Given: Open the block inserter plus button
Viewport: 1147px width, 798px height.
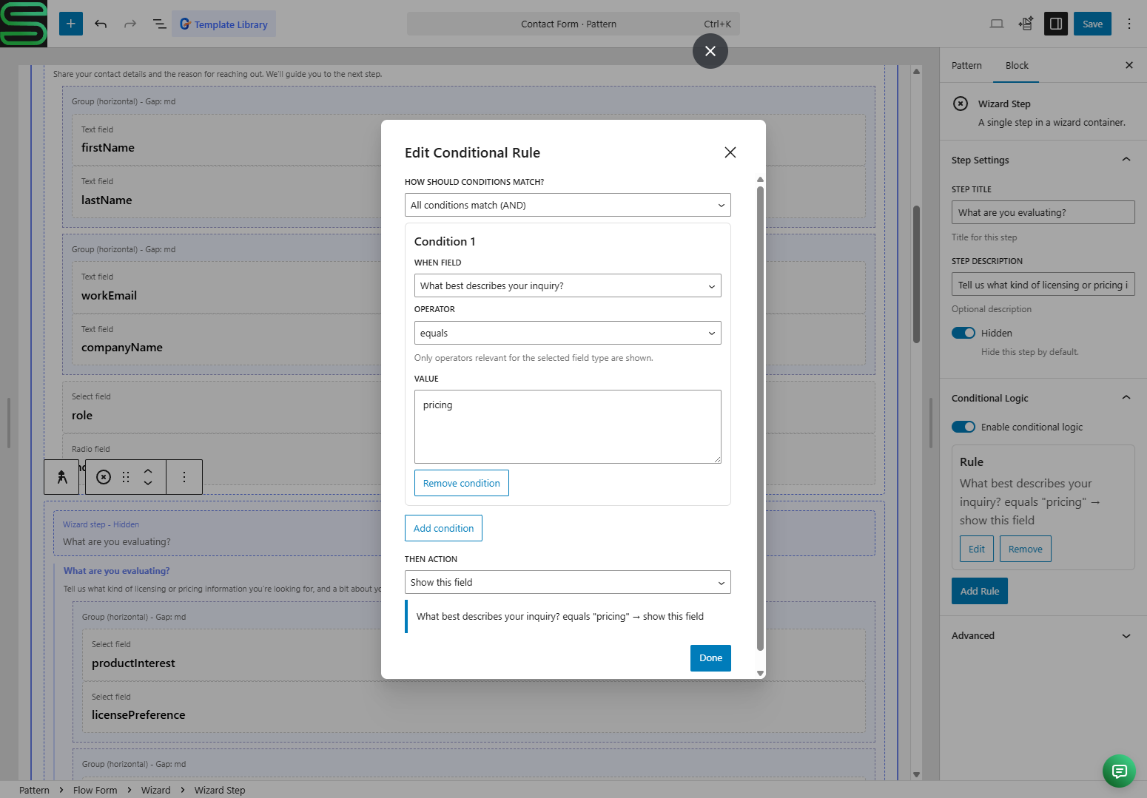Looking at the screenshot, I should pyautogui.click(x=71, y=24).
